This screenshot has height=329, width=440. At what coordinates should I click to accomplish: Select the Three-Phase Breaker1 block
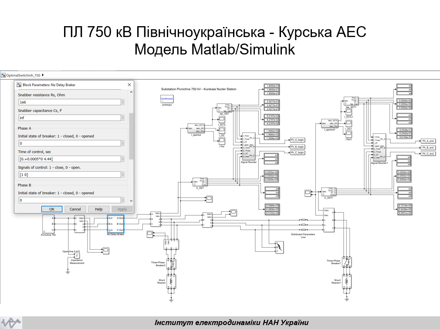[347, 262]
